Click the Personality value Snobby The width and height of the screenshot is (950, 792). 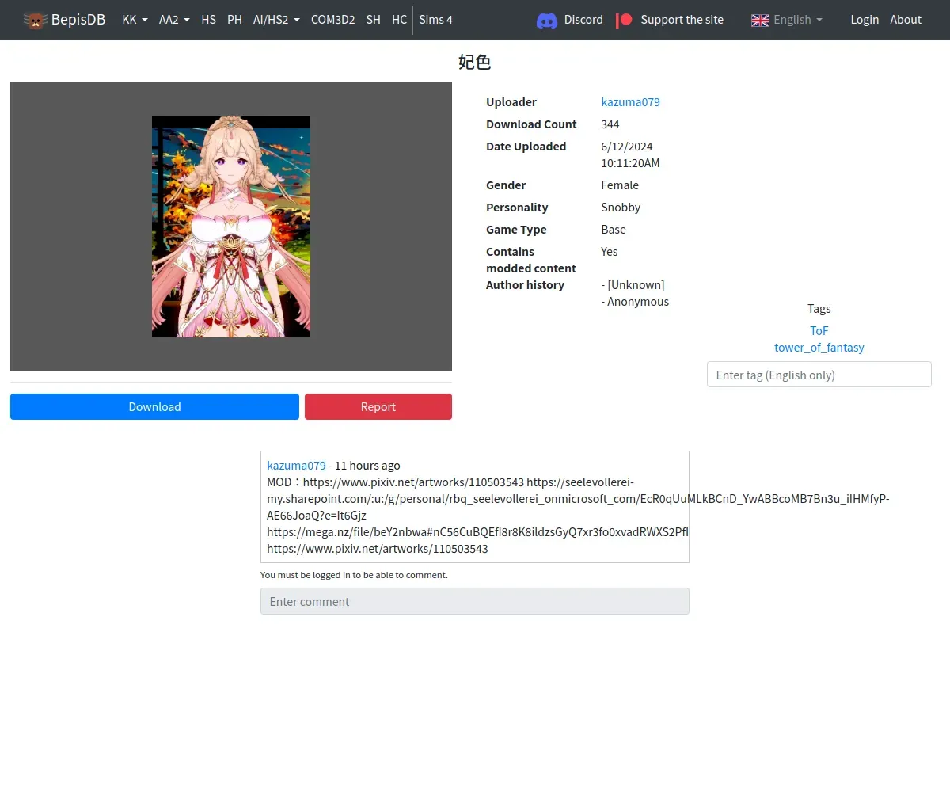tap(621, 208)
